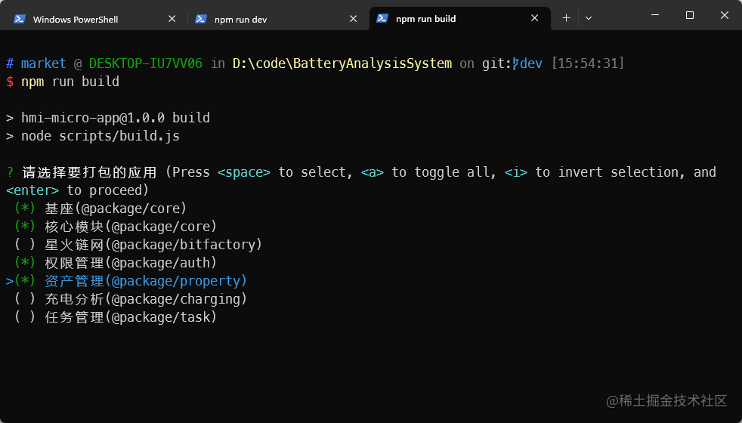Close the npm run build tab

tap(535, 18)
